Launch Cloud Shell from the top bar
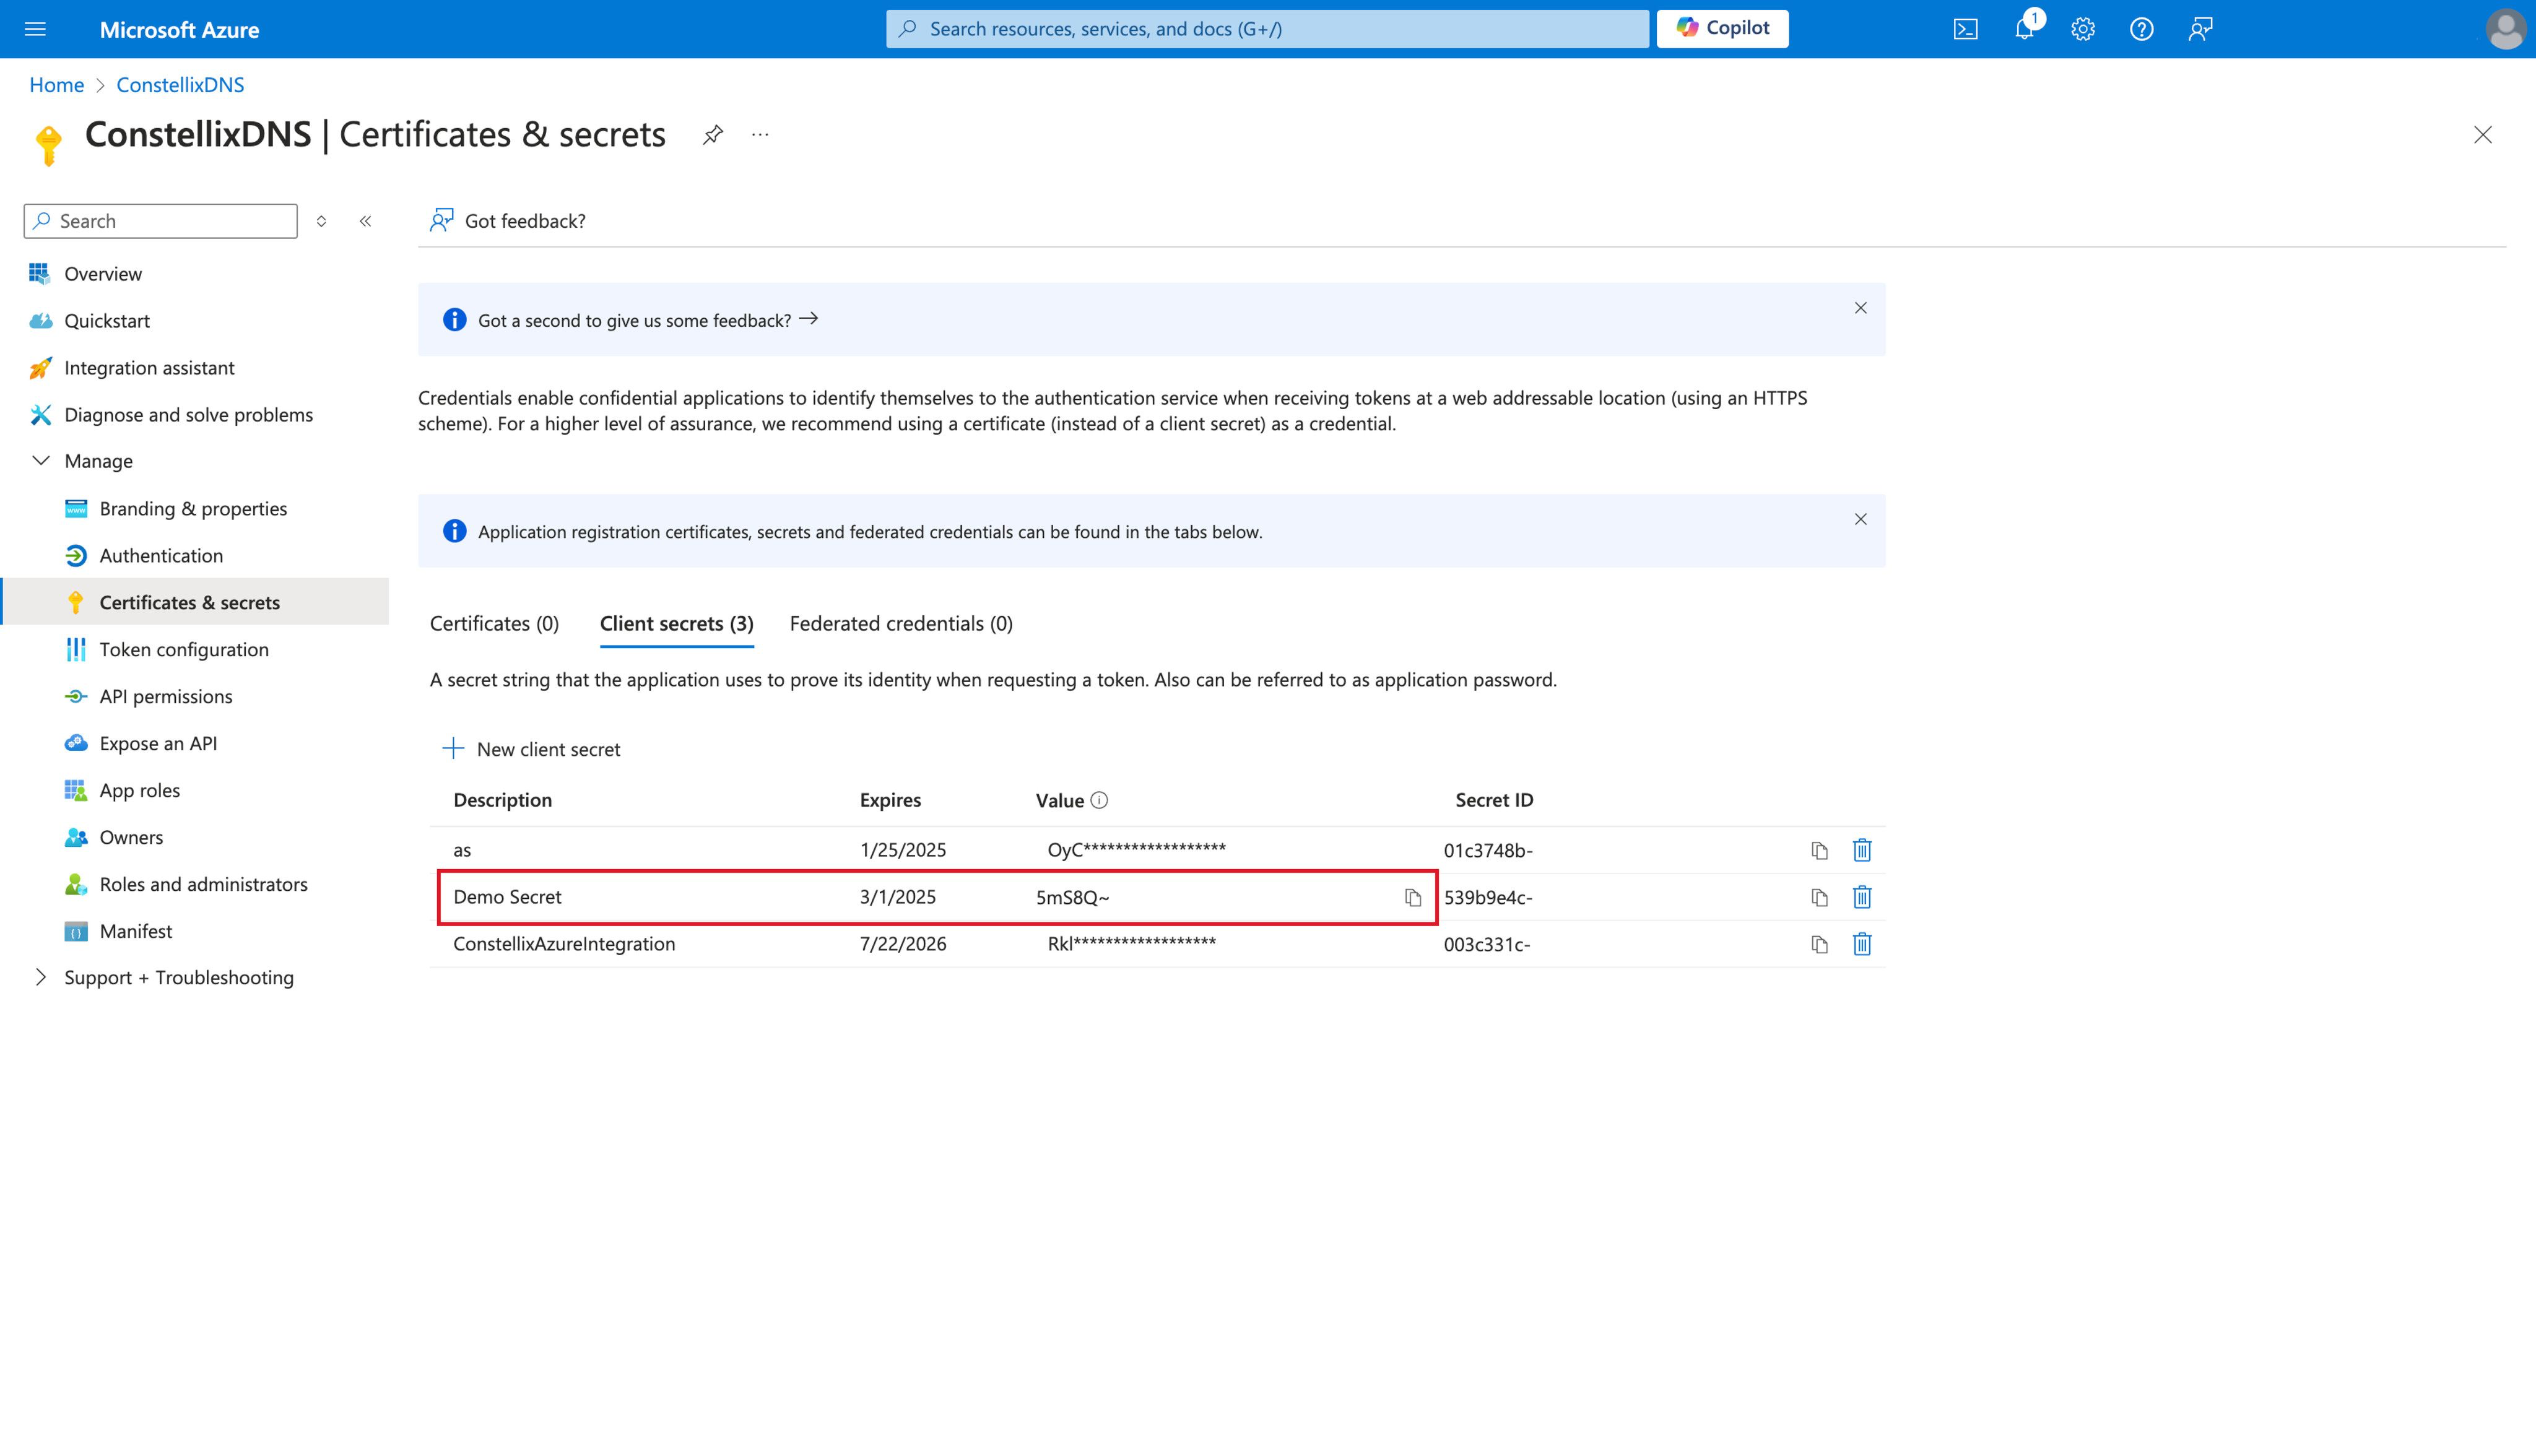Viewport: 2536px width, 1456px height. pos(1965,29)
